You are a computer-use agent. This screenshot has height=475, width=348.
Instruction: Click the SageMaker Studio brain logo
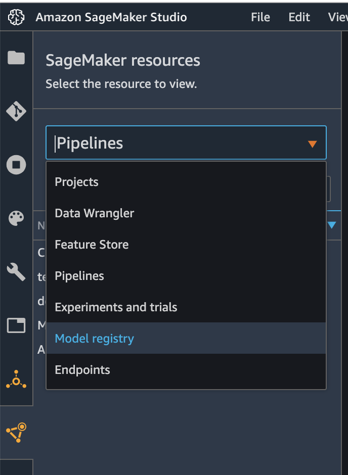click(16, 17)
